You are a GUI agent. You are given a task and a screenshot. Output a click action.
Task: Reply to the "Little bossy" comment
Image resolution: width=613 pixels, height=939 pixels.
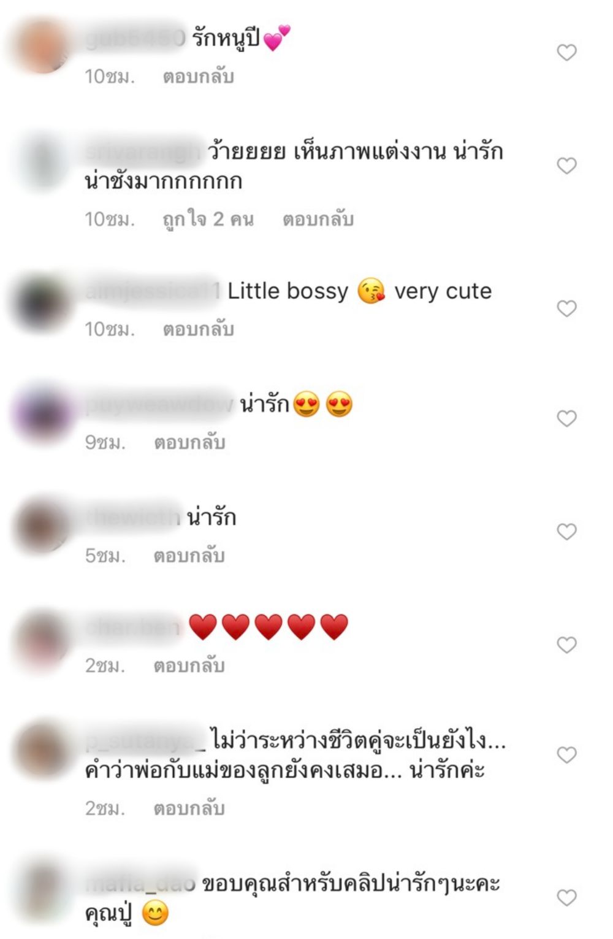point(198,329)
